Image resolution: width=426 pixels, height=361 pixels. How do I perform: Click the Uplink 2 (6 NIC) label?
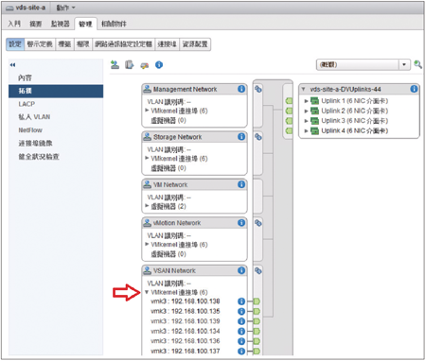pos(354,111)
